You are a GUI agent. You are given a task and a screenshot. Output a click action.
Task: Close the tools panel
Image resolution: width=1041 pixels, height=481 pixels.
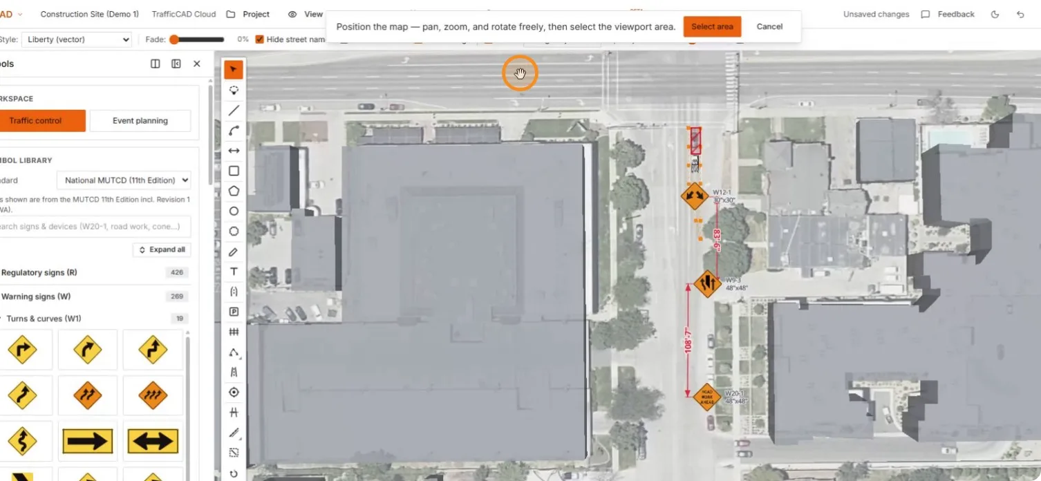tap(197, 64)
